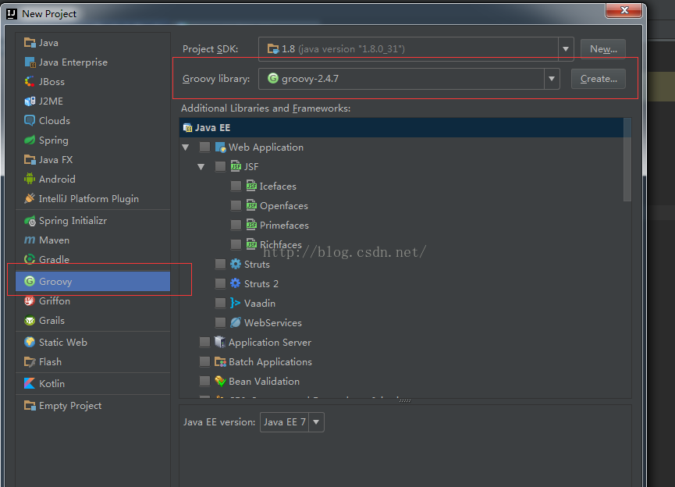Select the Android robot icon
675x487 pixels.
pyautogui.click(x=30, y=180)
